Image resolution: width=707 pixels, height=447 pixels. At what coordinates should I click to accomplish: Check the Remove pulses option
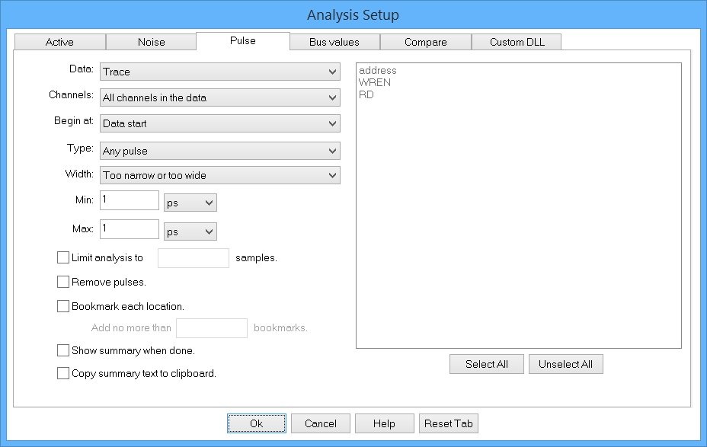[63, 283]
